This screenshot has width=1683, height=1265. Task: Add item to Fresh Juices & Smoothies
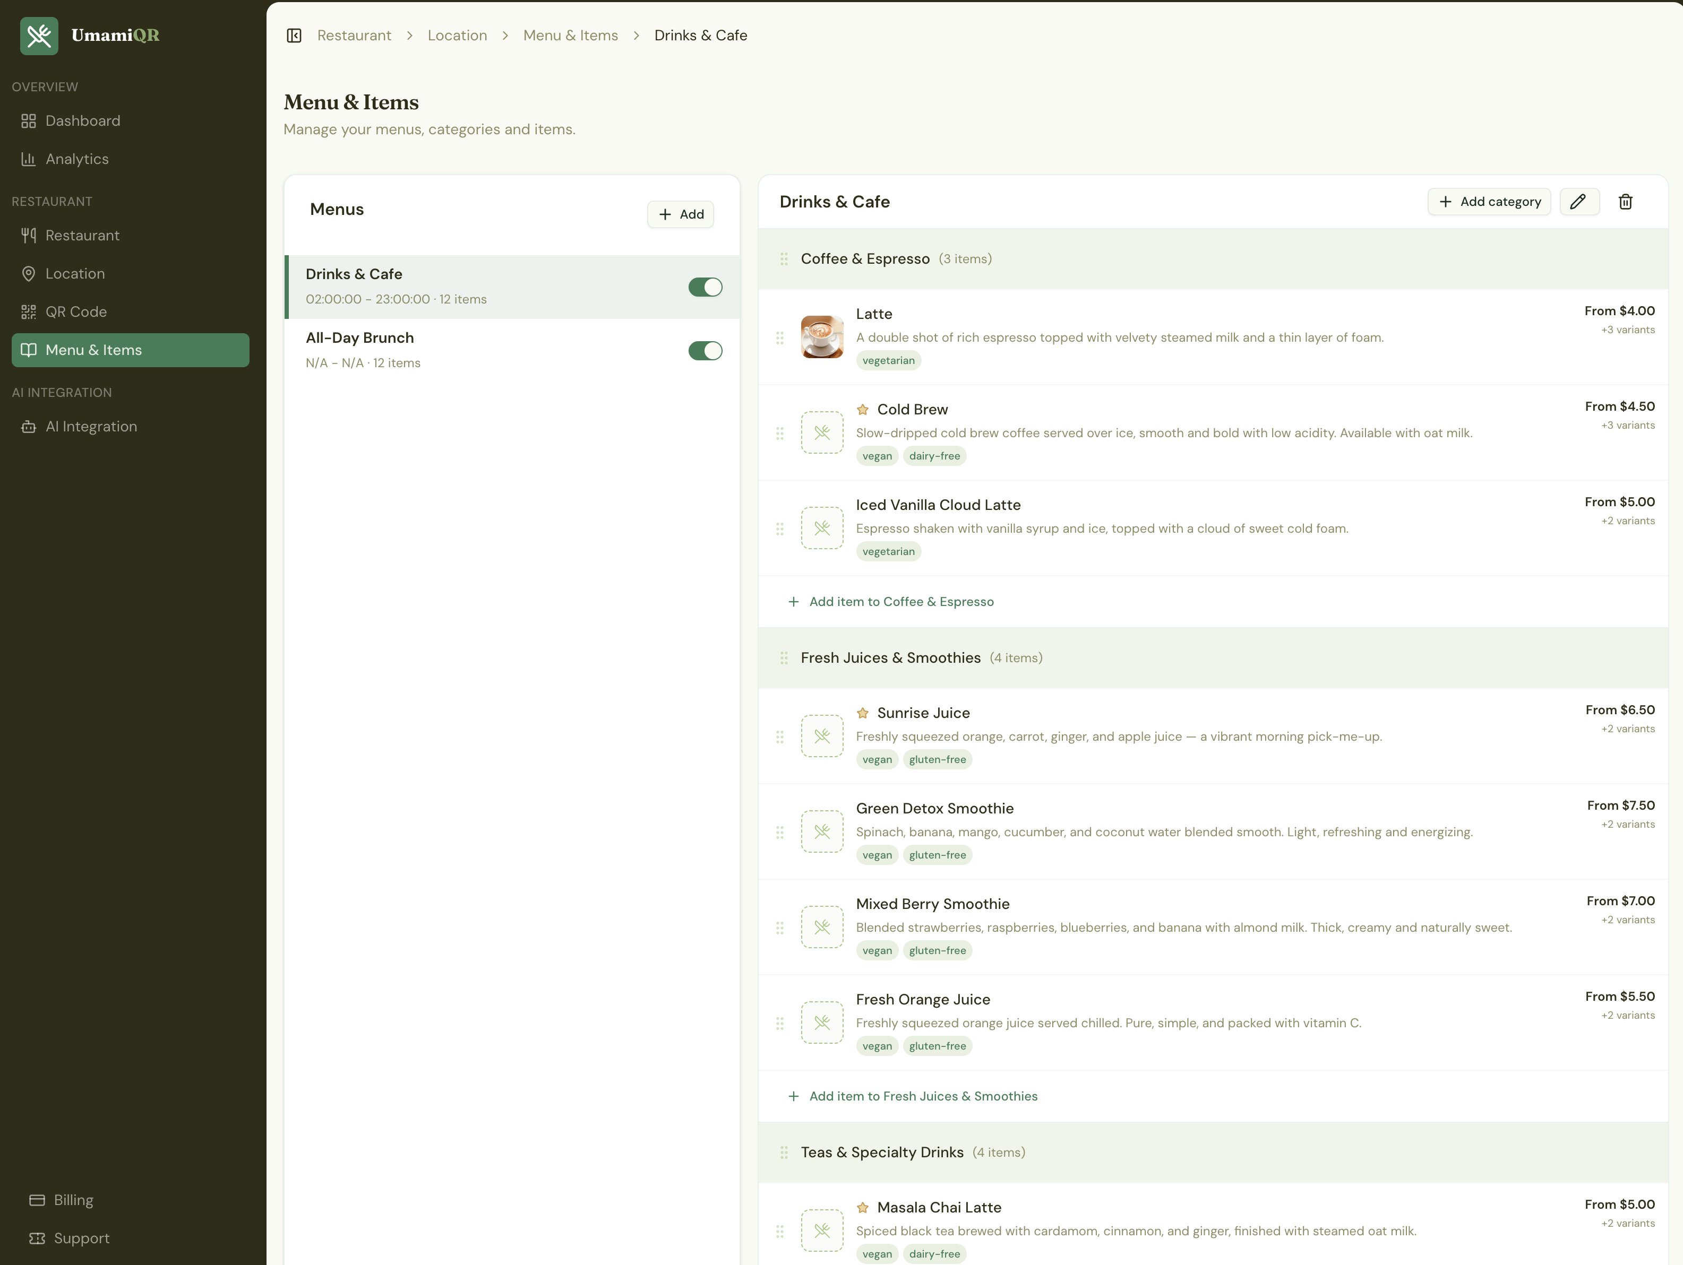(x=912, y=1096)
